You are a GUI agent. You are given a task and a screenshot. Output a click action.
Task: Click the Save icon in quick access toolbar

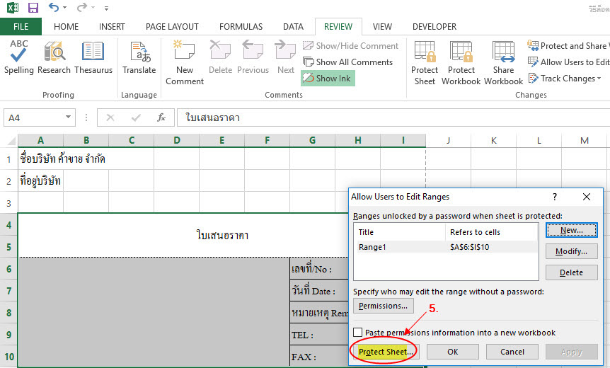click(x=33, y=7)
